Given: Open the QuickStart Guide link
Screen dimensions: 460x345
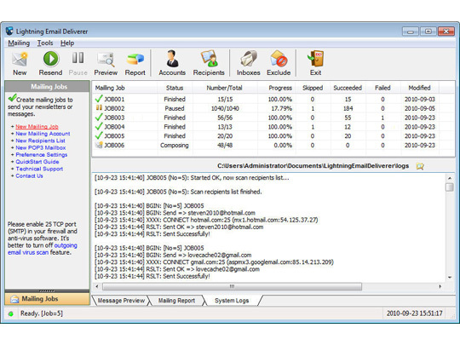Looking at the screenshot, I should (37, 162).
